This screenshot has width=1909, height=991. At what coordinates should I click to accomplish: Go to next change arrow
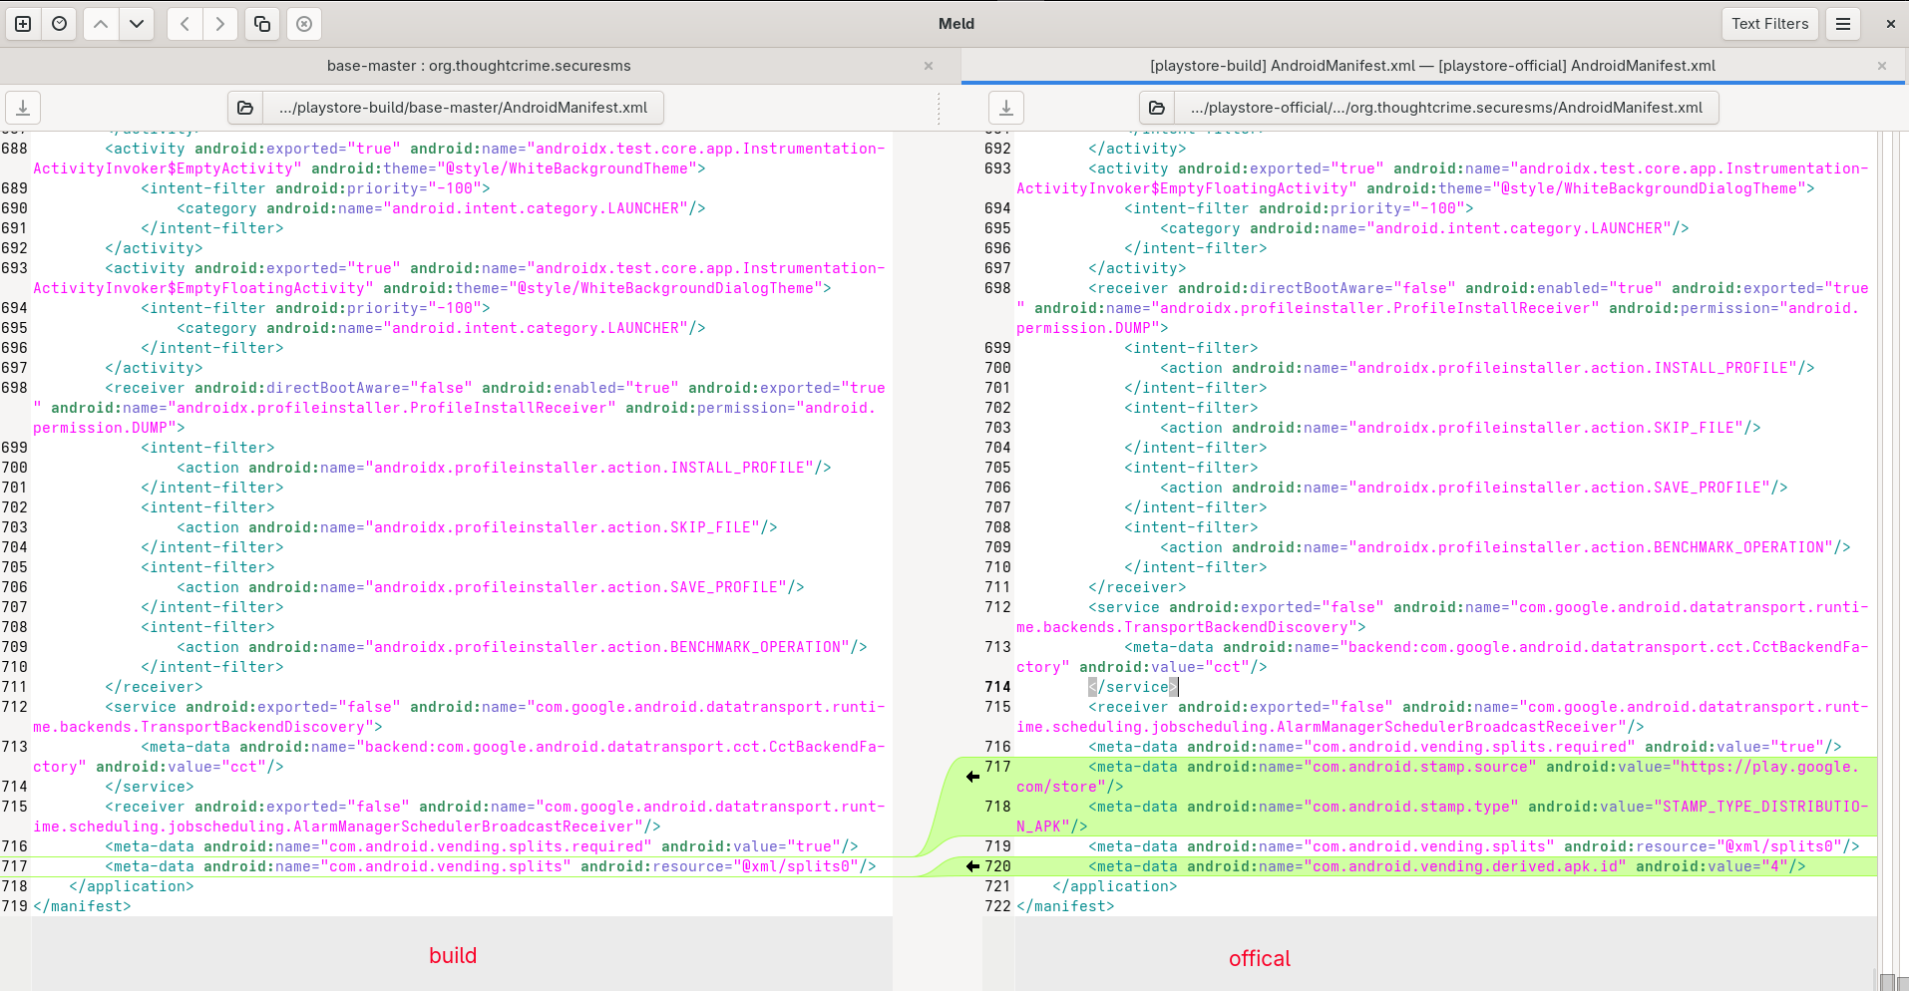tap(137, 24)
